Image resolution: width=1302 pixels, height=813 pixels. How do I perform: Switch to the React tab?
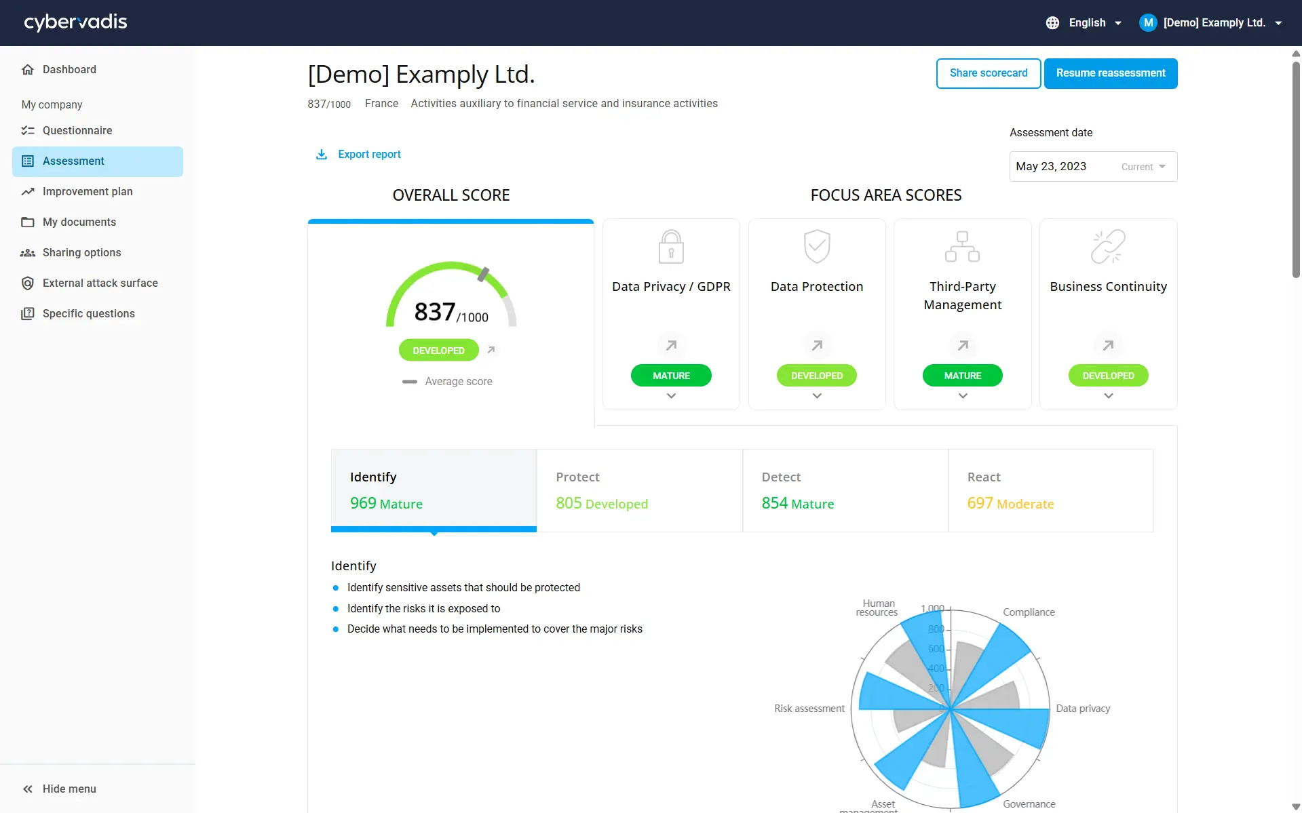[x=1050, y=490]
